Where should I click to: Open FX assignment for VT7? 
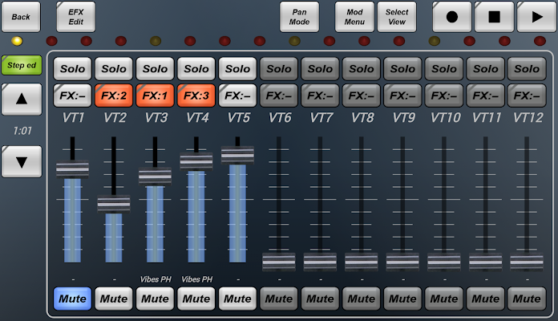[320, 95]
